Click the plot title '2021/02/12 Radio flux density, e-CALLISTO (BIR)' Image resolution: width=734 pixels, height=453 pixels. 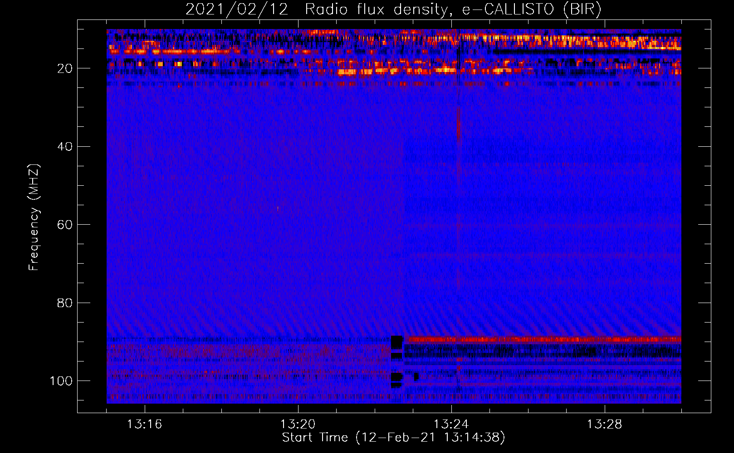(393, 10)
